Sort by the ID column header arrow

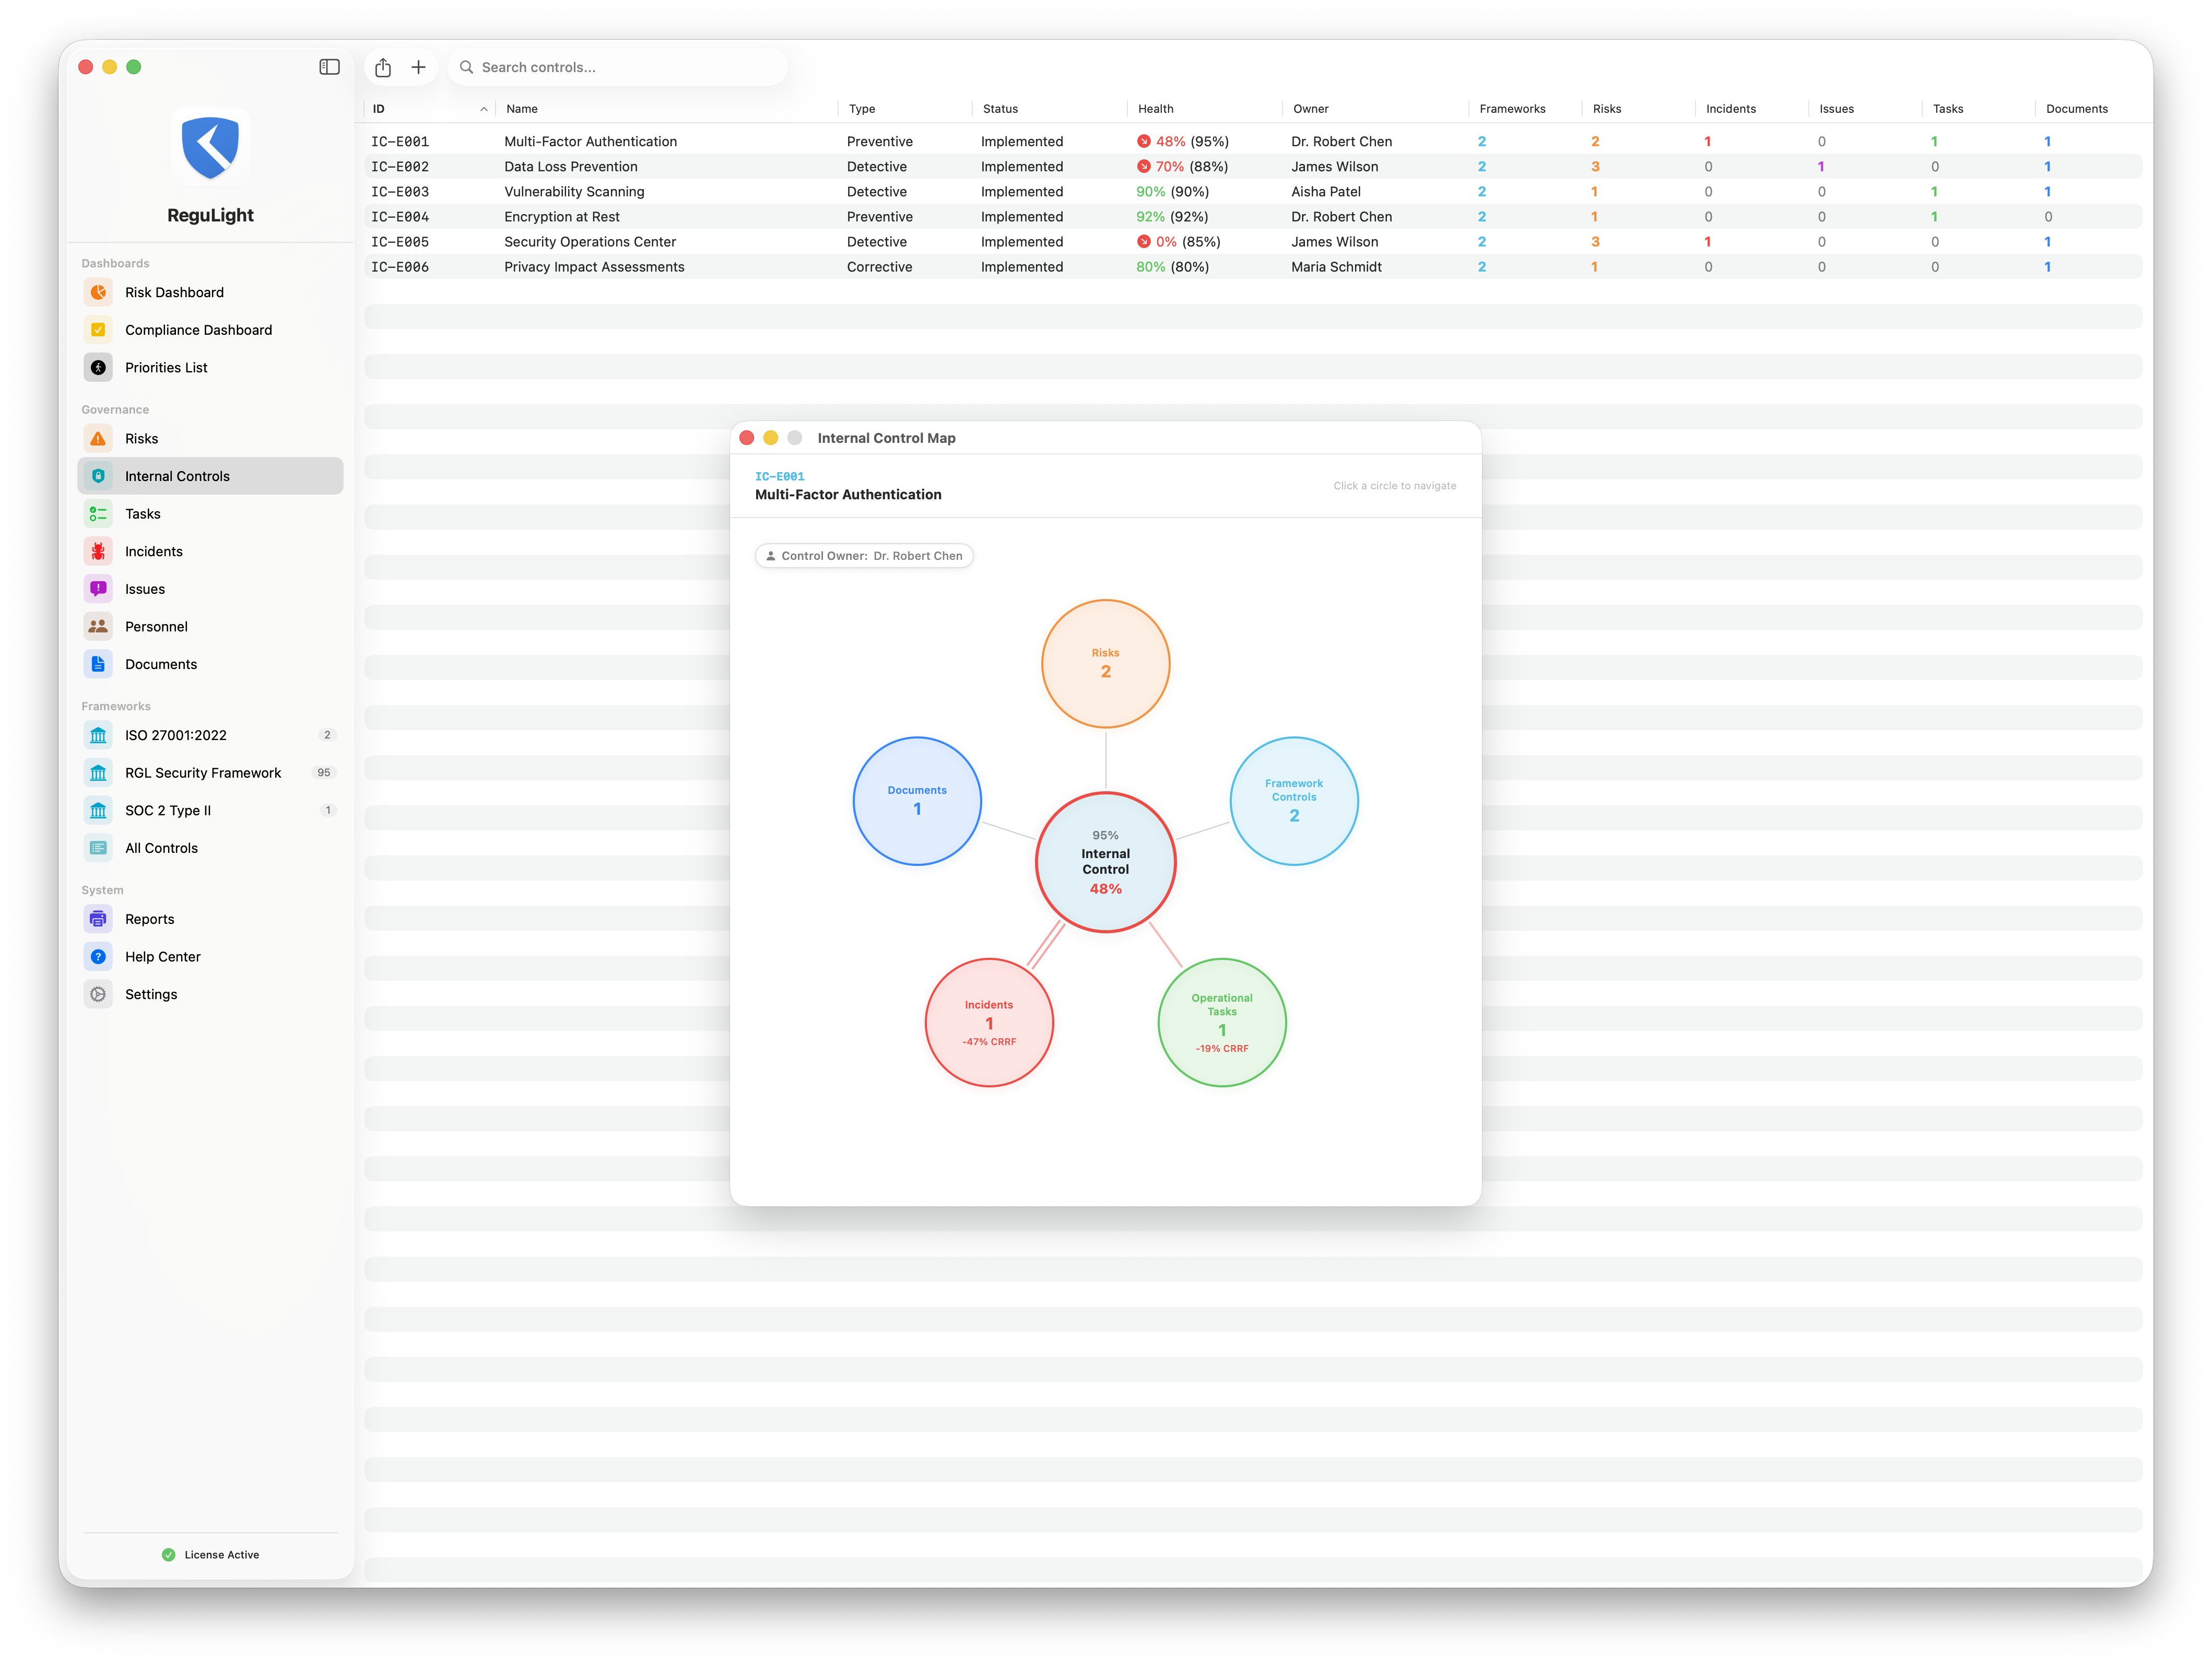click(484, 109)
